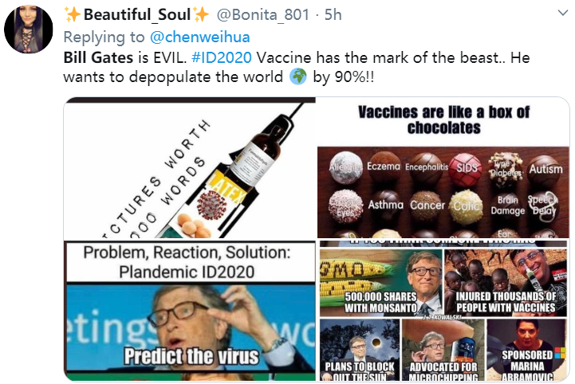
Task: Open the box of chocolates vaccine image
Action: 443,168
